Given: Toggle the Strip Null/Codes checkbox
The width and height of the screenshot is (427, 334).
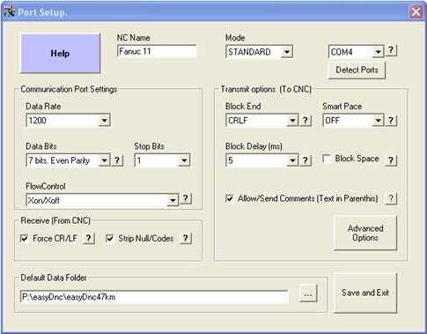Looking at the screenshot, I should pyautogui.click(x=110, y=238).
